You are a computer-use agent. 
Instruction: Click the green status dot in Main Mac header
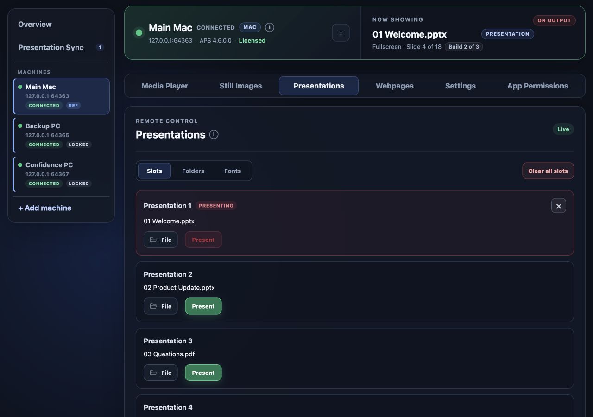(139, 33)
